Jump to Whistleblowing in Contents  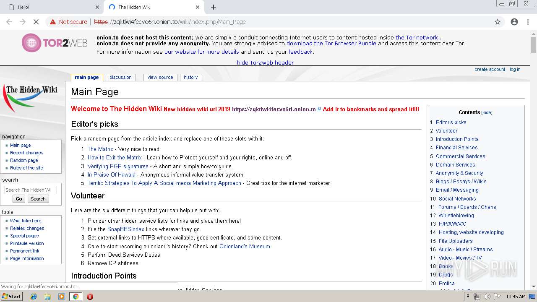coord(456,215)
